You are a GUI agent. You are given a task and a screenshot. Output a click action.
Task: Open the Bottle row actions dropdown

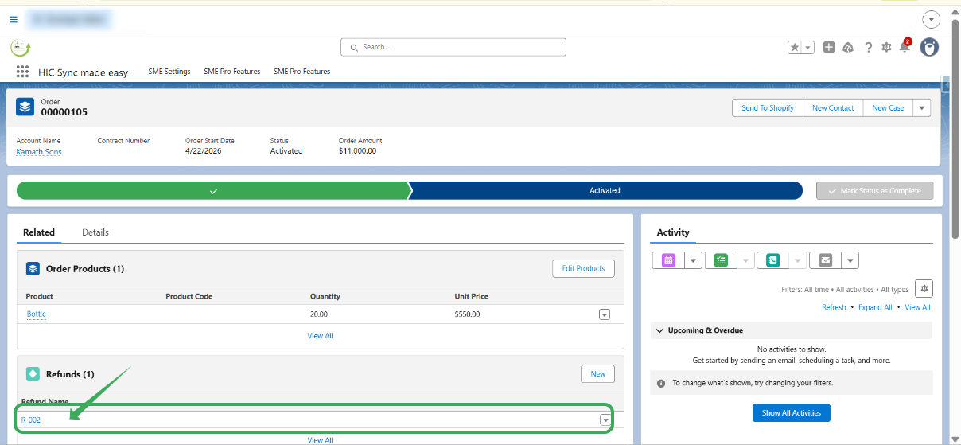coord(605,314)
